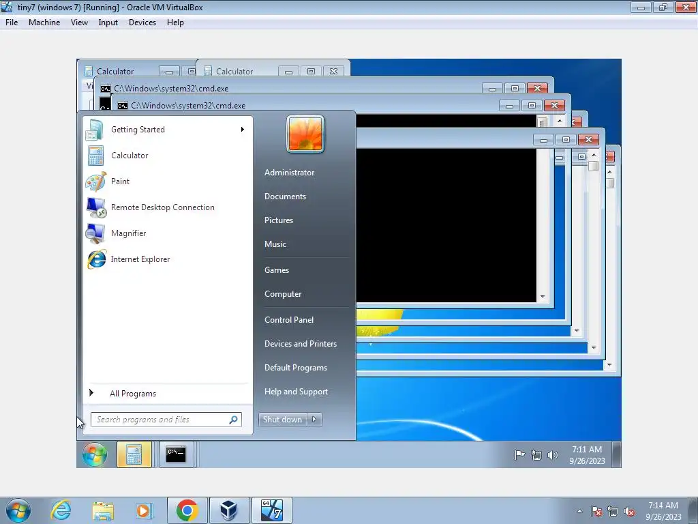Open guest volume speaker icon

tap(552, 455)
